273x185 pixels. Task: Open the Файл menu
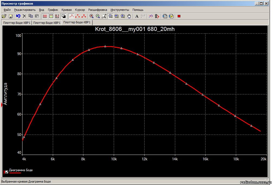[x=7, y=10]
